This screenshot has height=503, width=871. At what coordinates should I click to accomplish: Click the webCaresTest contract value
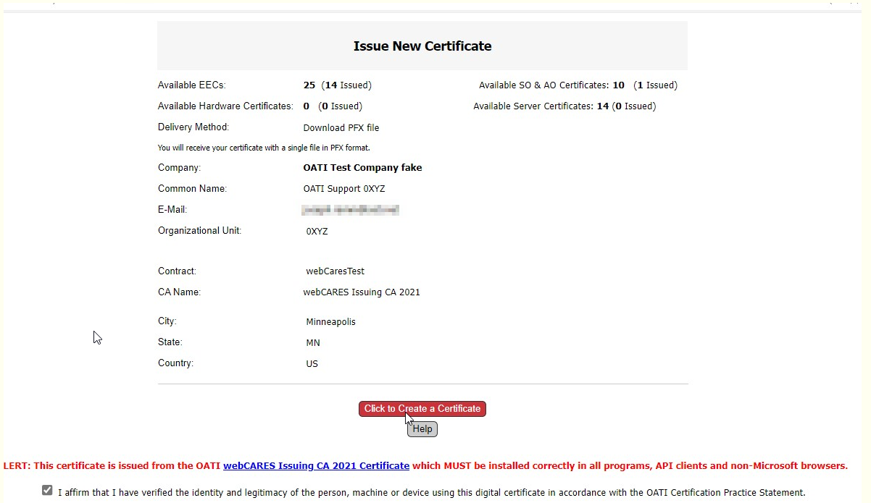335,271
